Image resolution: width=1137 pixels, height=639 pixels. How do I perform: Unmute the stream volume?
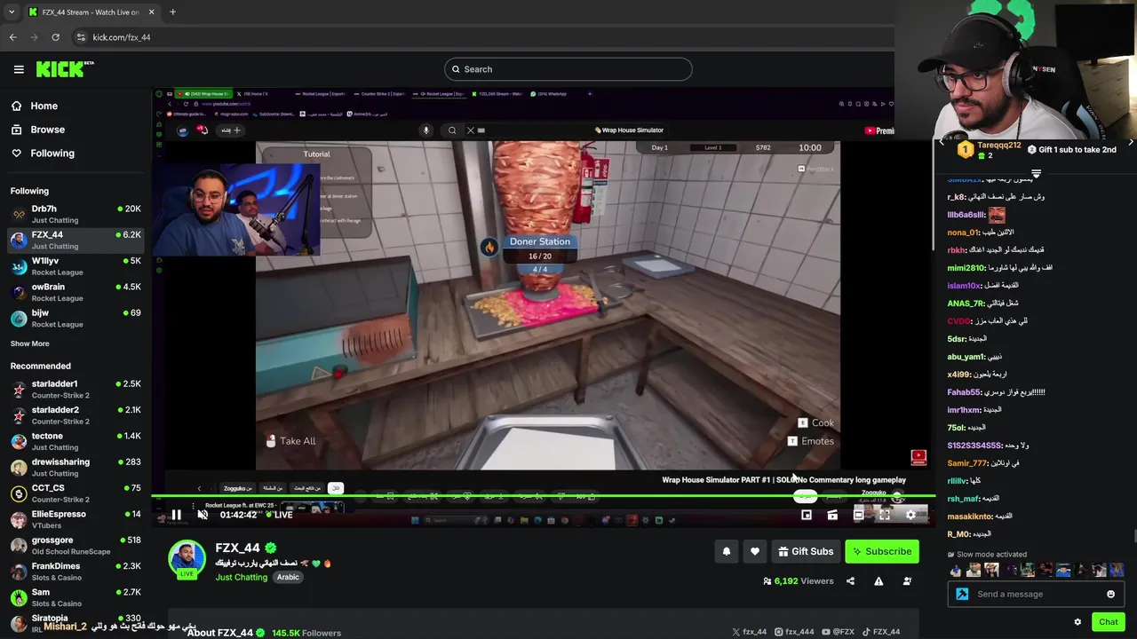[203, 515]
